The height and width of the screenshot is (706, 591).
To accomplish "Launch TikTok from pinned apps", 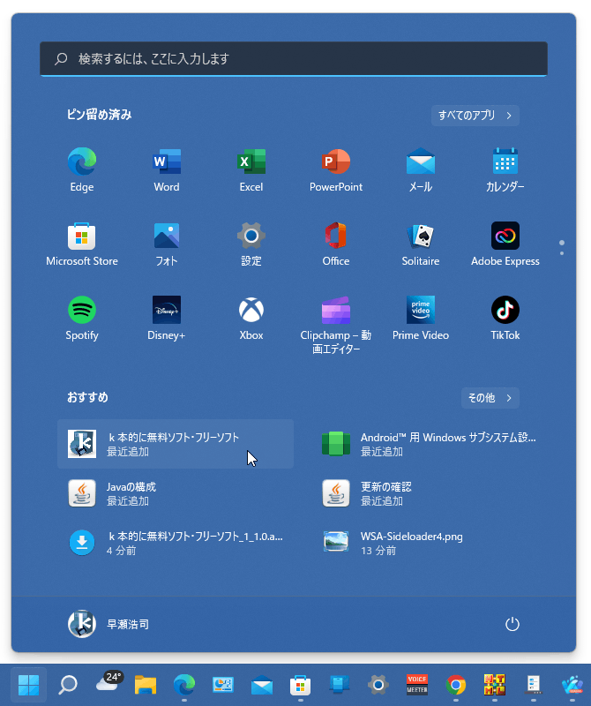I will point(505,319).
